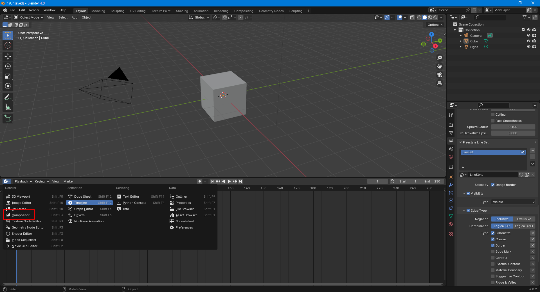Viewport: 540px width, 292px height.
Task: Select the Measure tool
Action: pos(8,107)
